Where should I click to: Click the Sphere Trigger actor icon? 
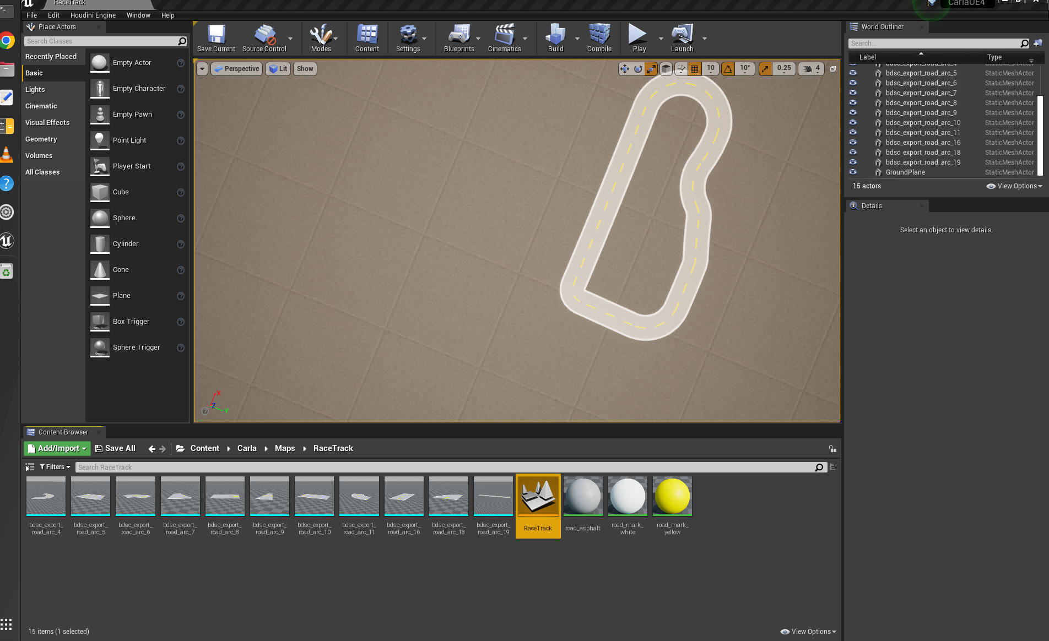(100, 347)
